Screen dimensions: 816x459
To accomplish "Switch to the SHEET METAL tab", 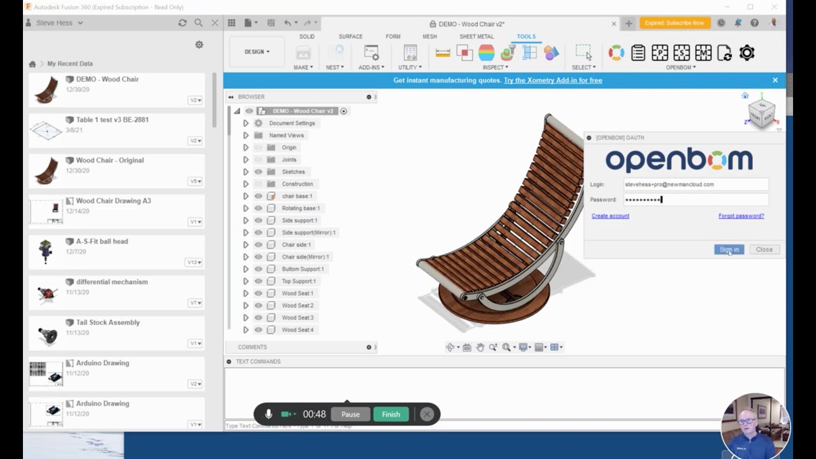I will pyautogui.click(x=477, y=36).
